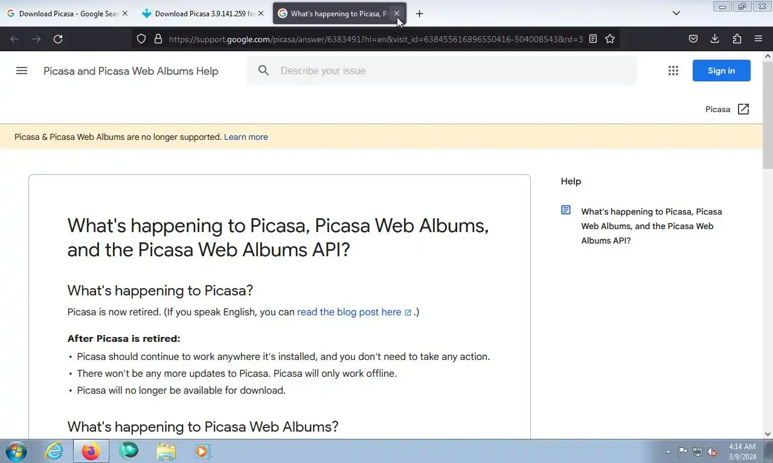773x463 pixels.
Task: Open a new browser tab
Action: point(419,13)
